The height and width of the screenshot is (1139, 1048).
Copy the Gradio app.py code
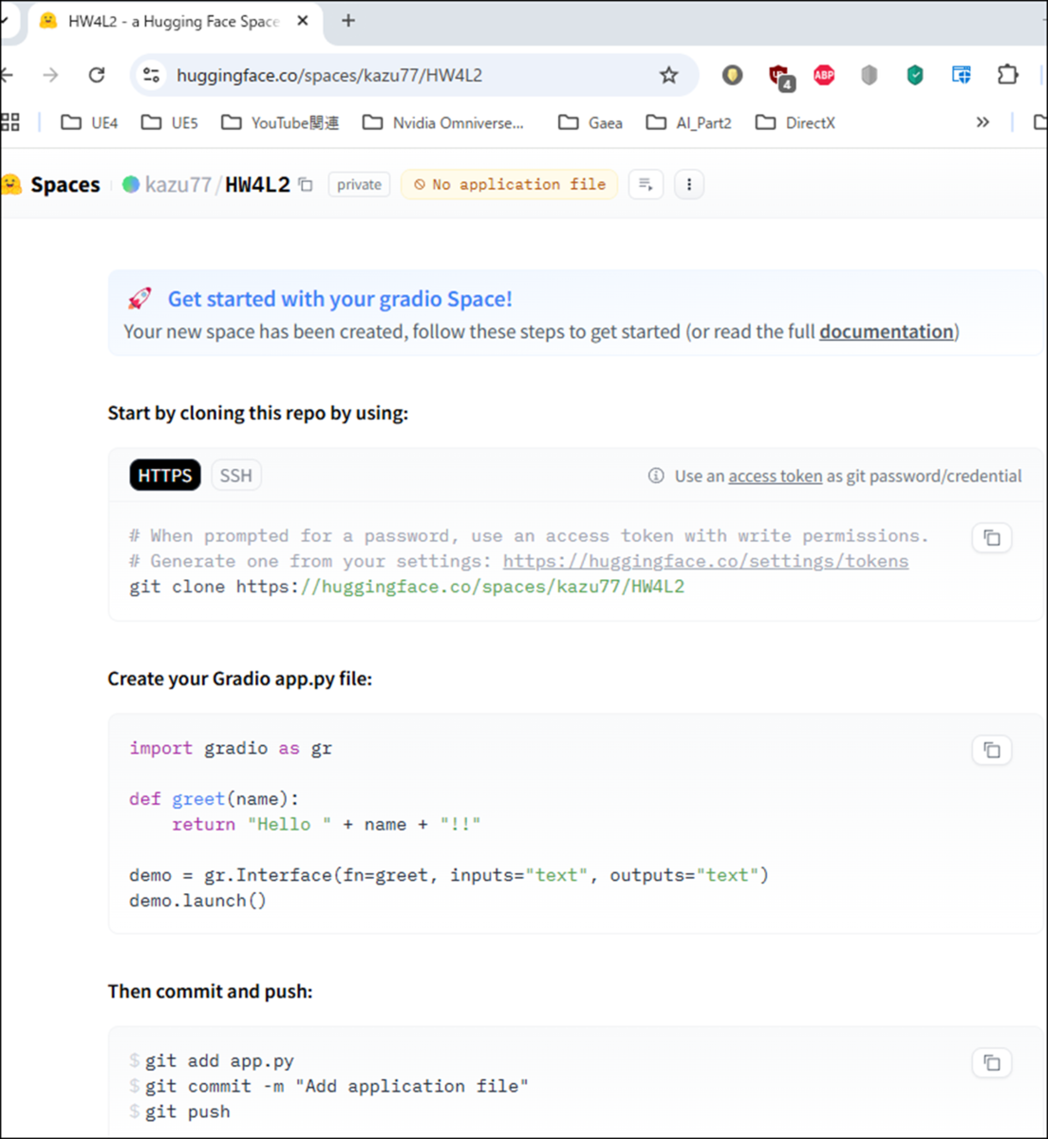point(992,750)
